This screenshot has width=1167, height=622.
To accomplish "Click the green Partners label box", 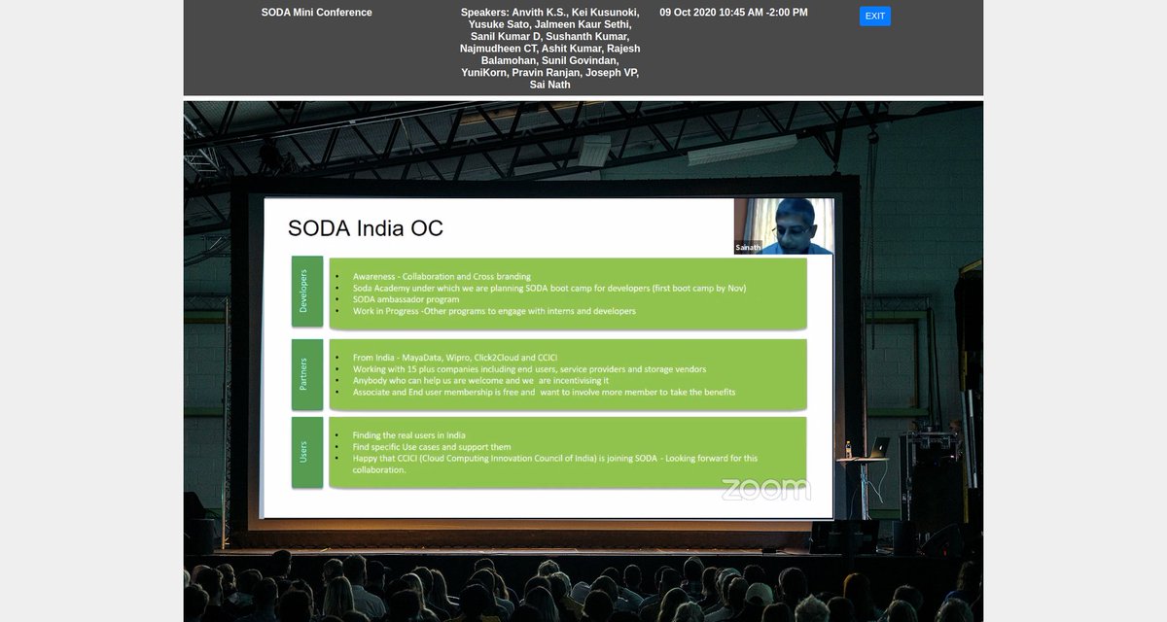I will [305, 373].
